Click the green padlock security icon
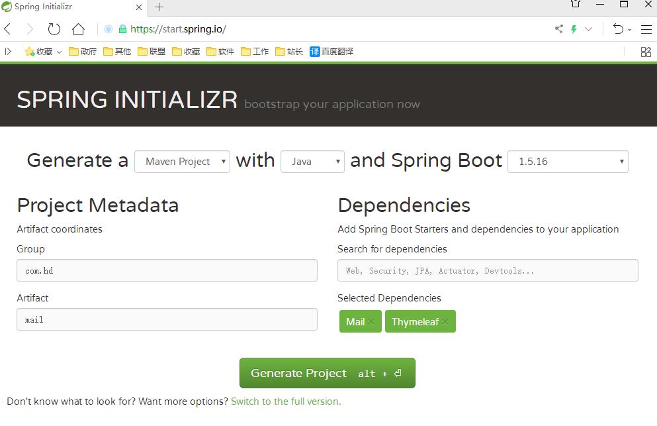Screen dimensions: 657x426 [123, 29]
